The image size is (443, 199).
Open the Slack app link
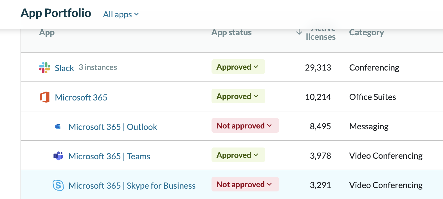pos(64,68)
